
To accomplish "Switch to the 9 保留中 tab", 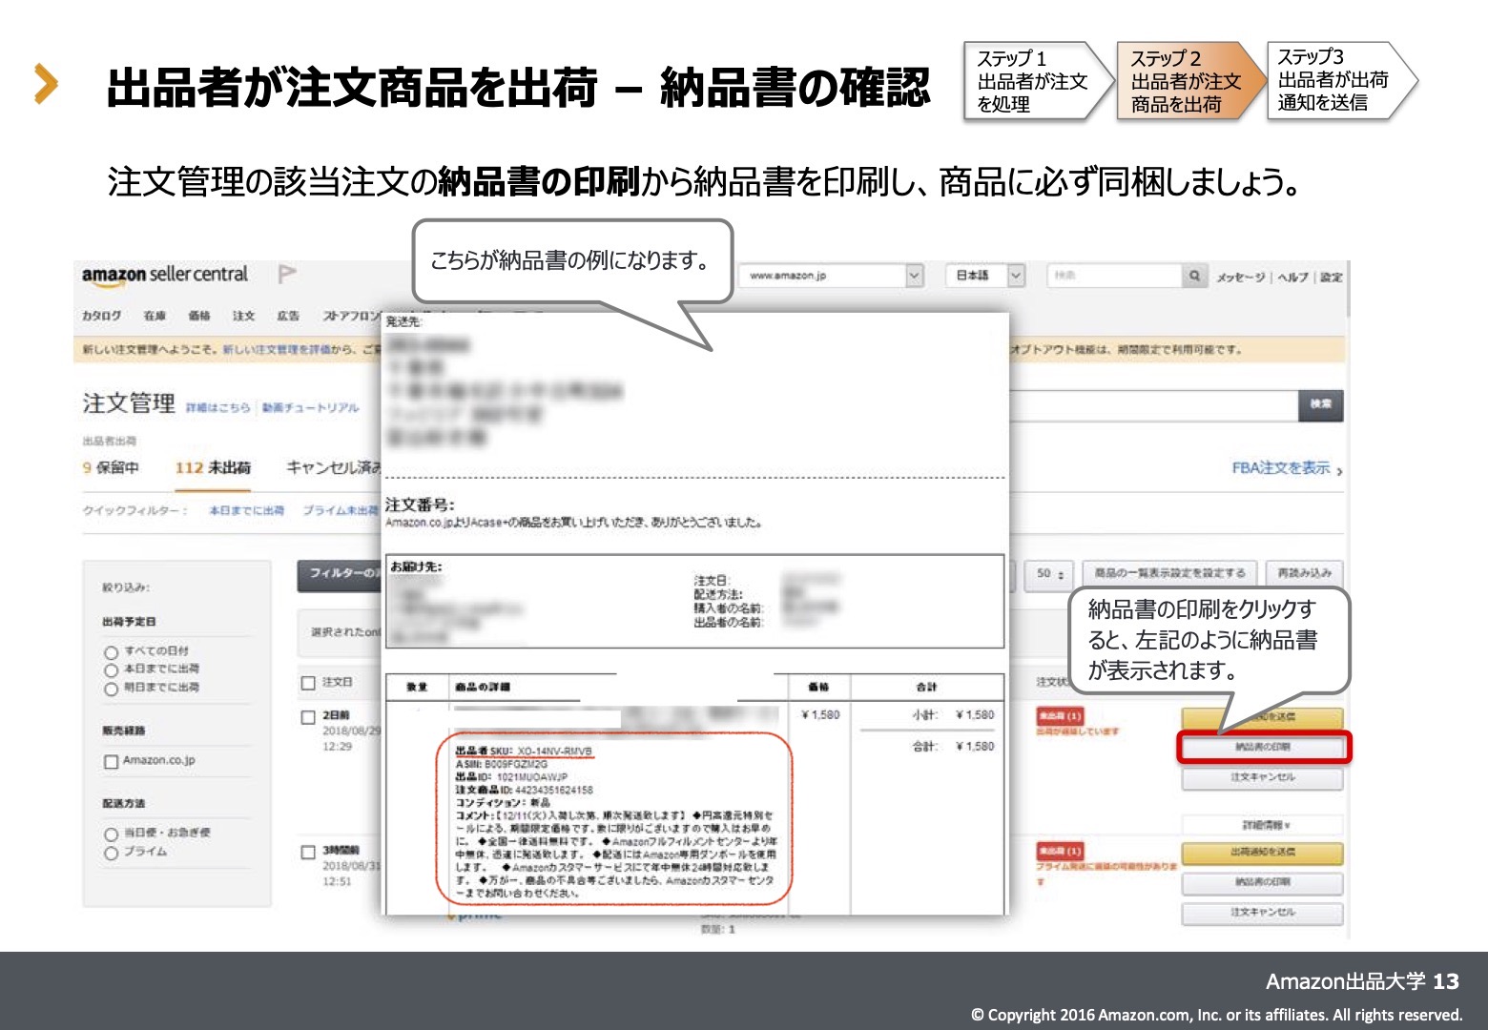I will pyautogui.click(x=111, y=467).
